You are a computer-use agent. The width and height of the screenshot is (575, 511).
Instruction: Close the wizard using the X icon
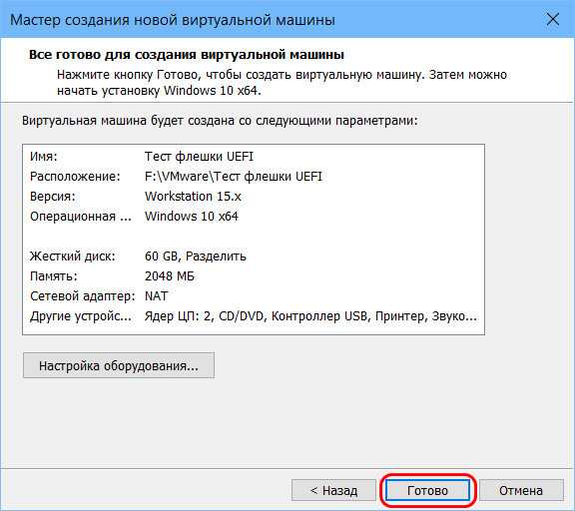tap(552, 19)
